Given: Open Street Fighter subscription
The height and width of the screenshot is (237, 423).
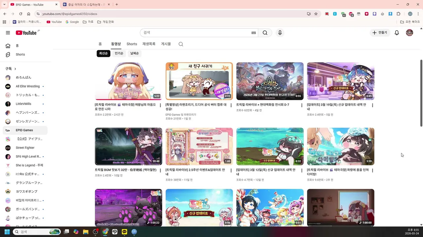Looking at the screenshot, I should 26,148.
